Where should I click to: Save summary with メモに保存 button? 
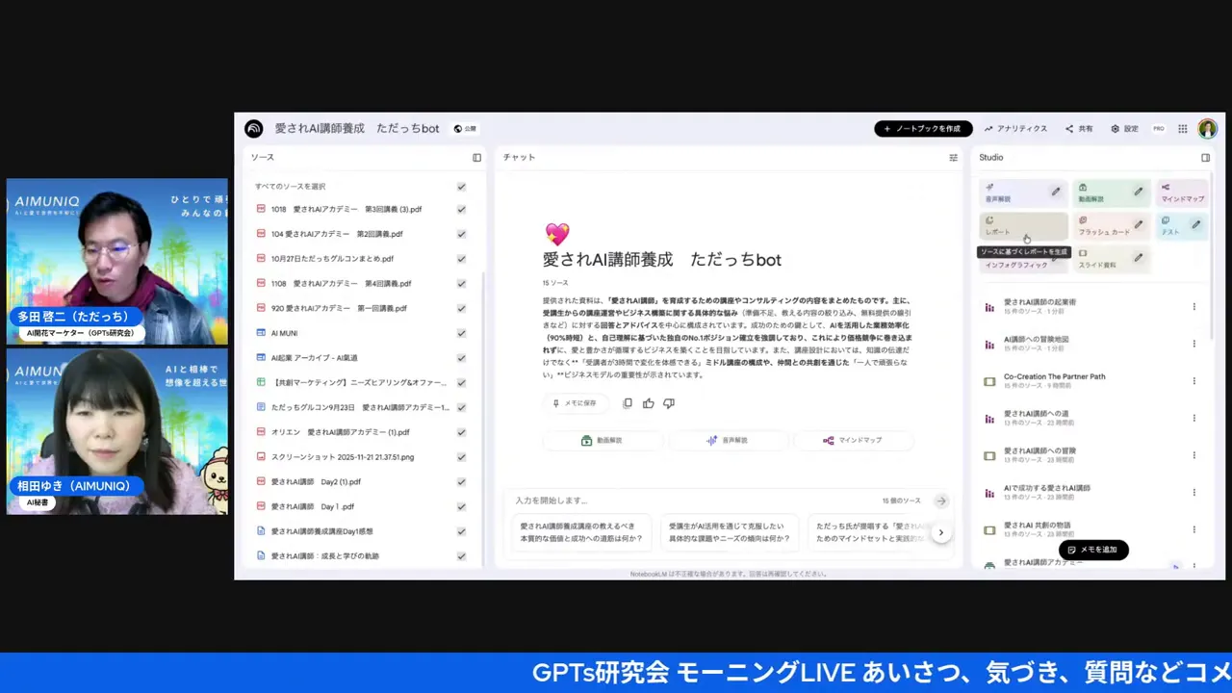pyautogui.click(x=577, y=403)
